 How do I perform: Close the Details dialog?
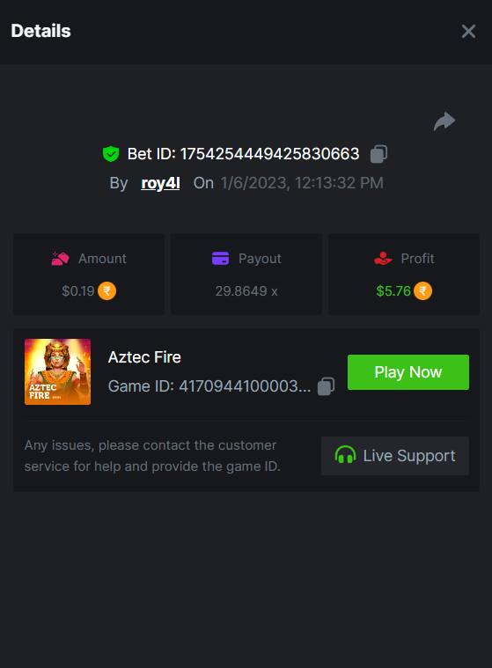pyautogui.click(x=468, y=31)
